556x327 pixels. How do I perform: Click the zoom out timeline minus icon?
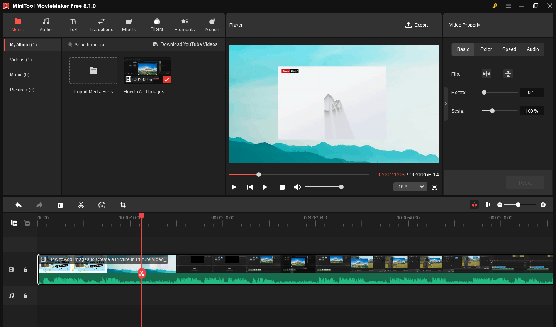click(500, 205)
